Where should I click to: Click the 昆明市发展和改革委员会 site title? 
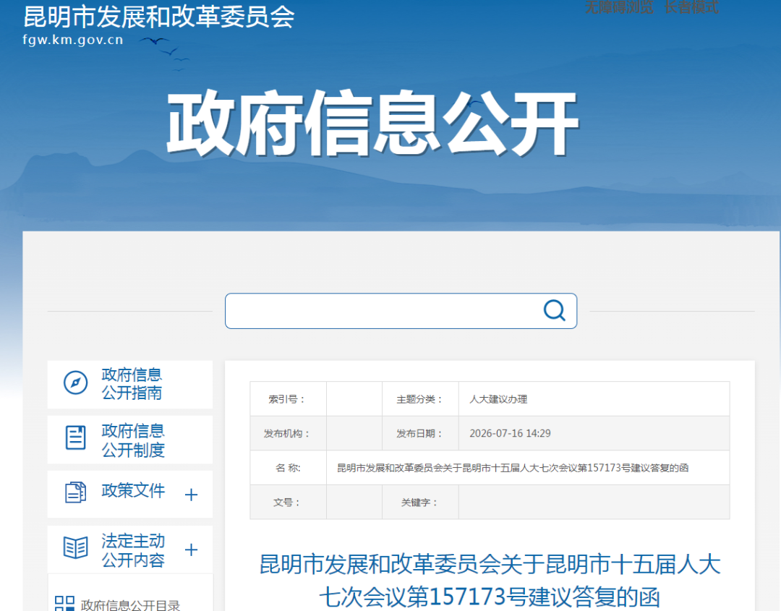tap(159, 17)
